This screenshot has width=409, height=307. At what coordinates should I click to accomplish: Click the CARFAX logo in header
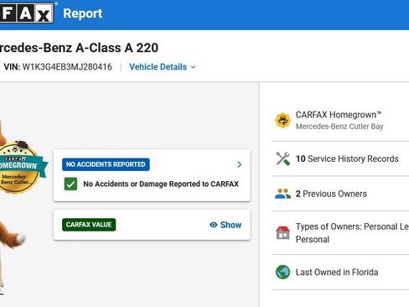point(27,13)
